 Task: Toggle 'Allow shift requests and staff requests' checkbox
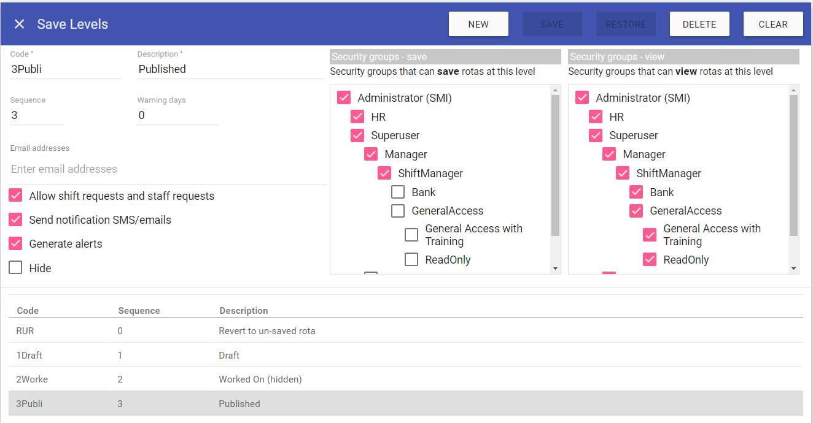pos(16,196)
